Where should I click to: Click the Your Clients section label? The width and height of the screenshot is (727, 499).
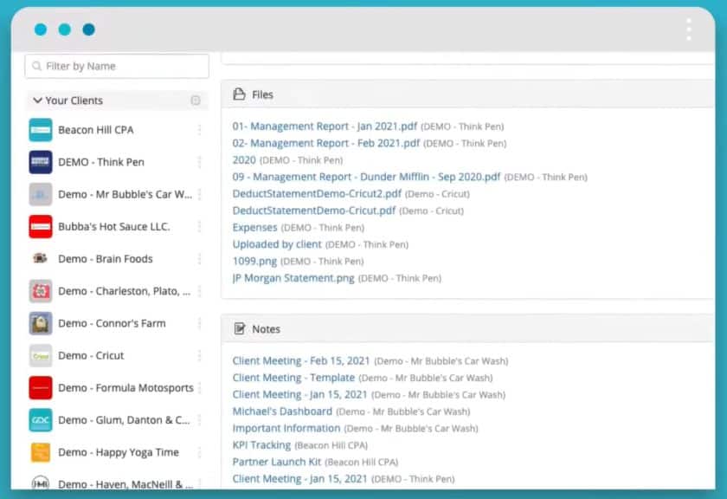(74, 100)
